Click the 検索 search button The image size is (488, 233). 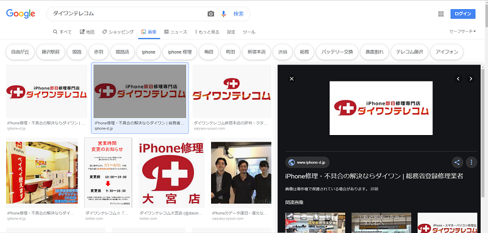pos(239,14)
